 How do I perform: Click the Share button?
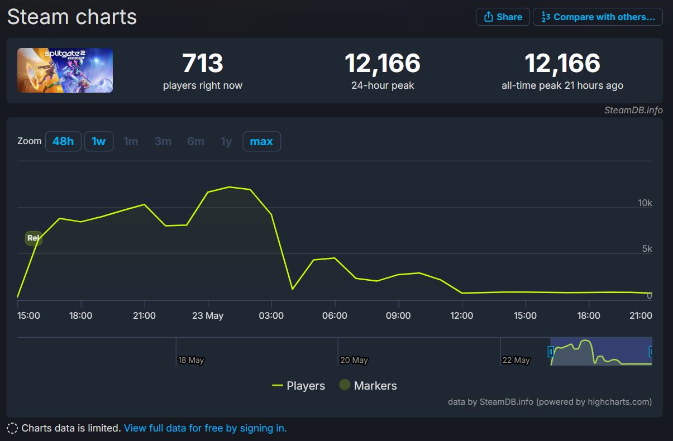(x=503, y=17)
